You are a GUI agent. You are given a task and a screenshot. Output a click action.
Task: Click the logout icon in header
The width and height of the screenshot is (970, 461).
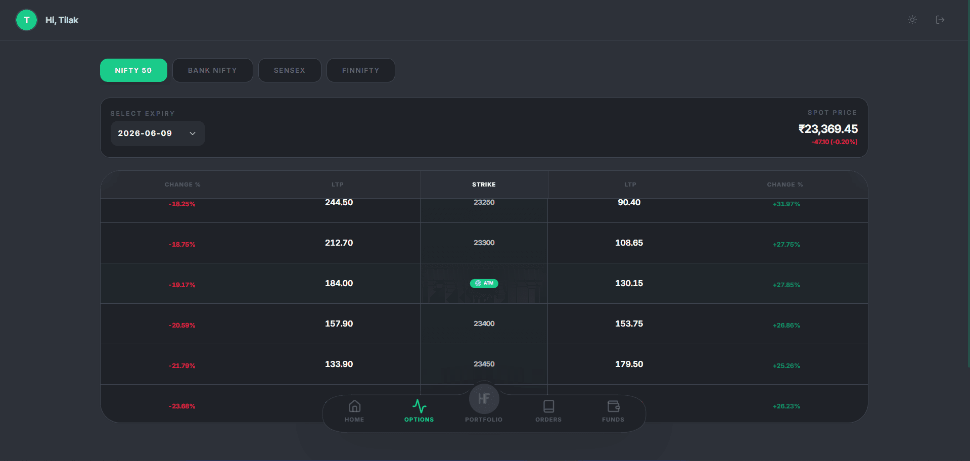pos(940,20)
